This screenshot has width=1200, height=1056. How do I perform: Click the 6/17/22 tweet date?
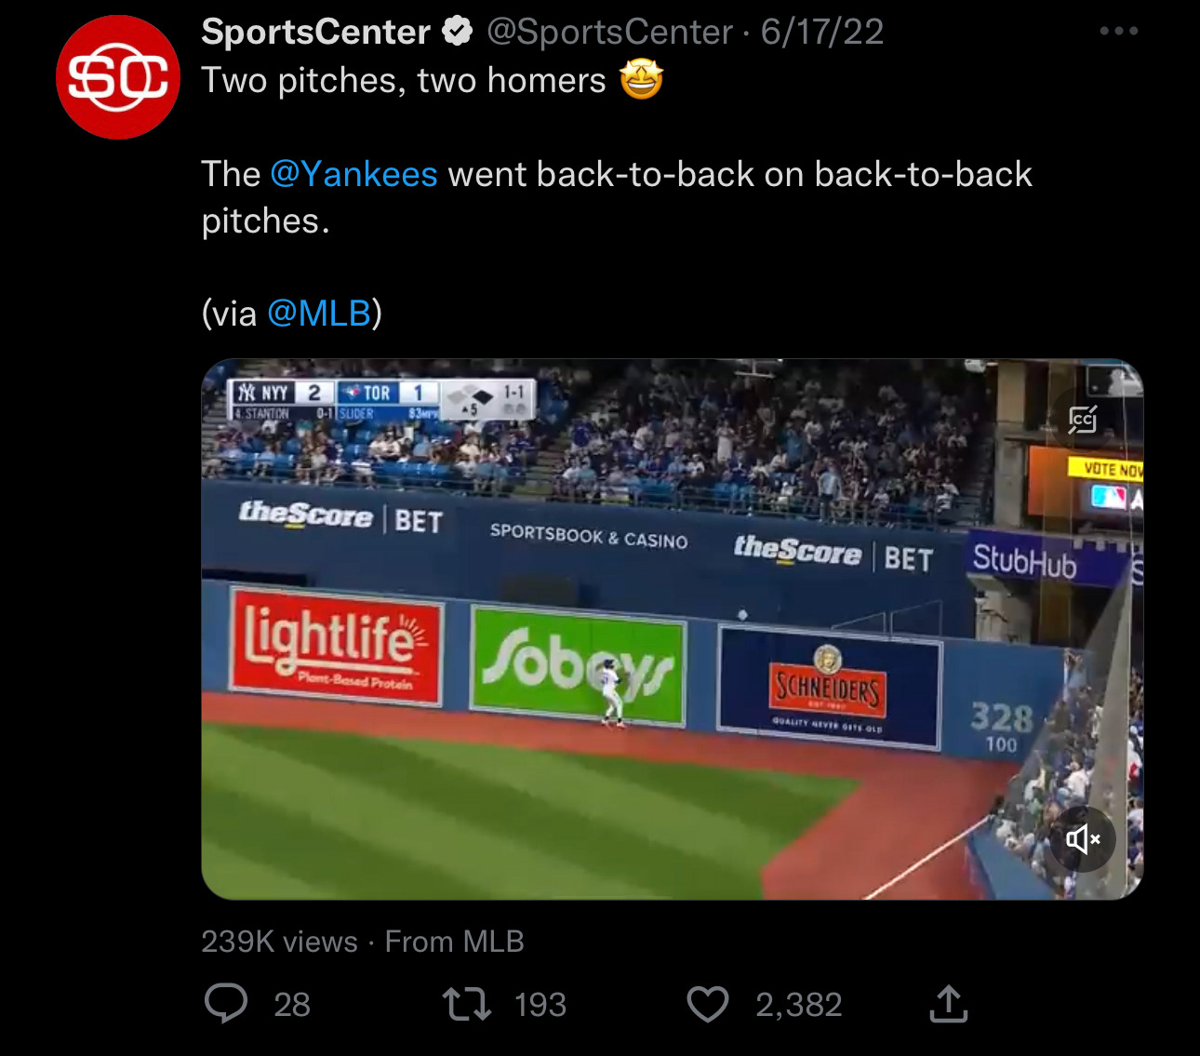[822, 33]
